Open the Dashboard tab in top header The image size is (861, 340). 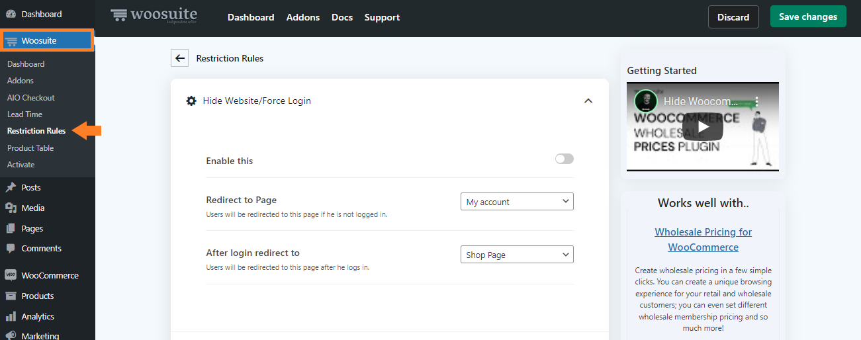click(x=251, y=17)
